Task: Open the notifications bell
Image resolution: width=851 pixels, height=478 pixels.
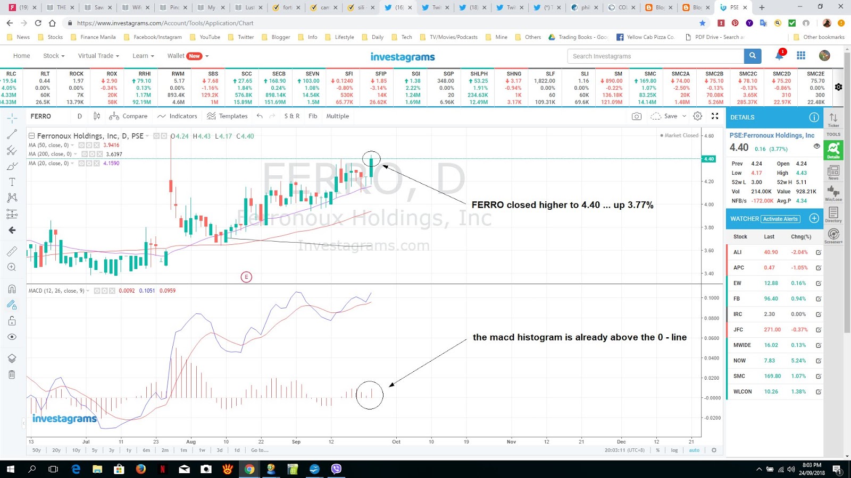Action: pos(779,55)
